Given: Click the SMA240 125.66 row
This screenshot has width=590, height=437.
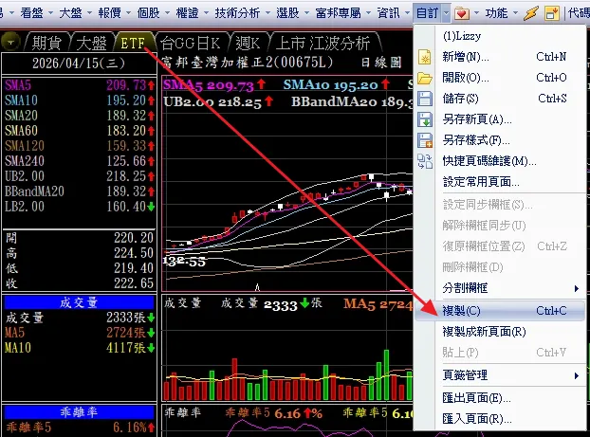Looking at the screenshot, I should tap(80, 161).
